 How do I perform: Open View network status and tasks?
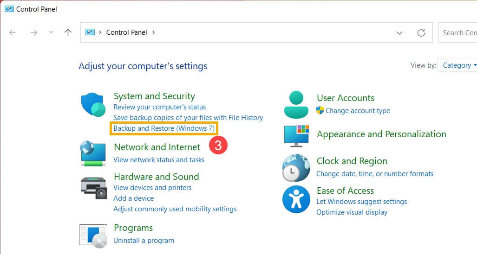[x=159, y=160]
